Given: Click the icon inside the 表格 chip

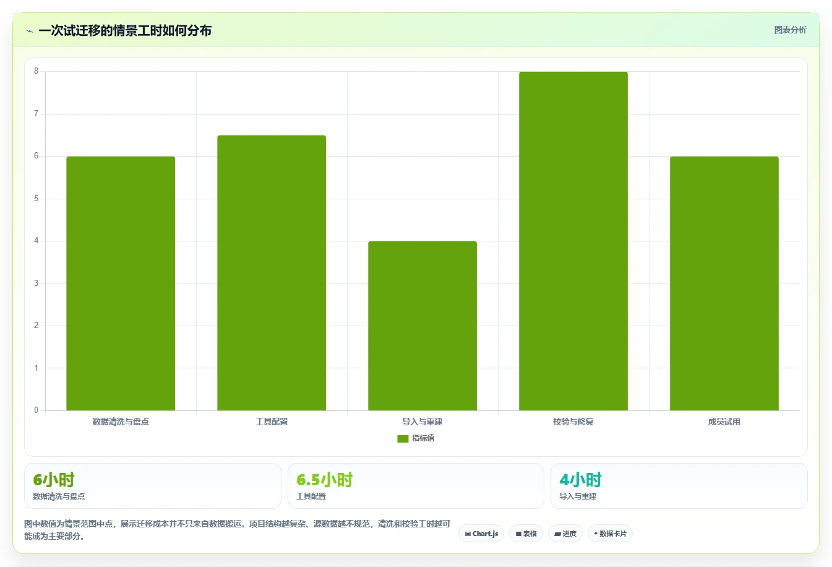Looking at the screenshot, I should tap(518, 534).
